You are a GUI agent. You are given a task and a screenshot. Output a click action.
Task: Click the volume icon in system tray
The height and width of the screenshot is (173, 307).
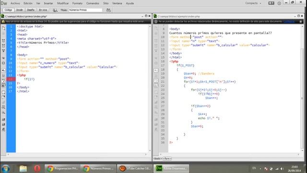click(282, 169)
